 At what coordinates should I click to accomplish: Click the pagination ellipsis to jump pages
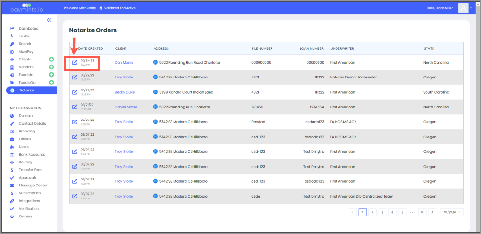point(412,212)
